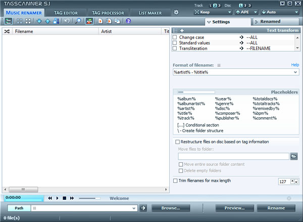Click the Preview... button
Image resolution: width=303 pixels, height=222 pixels.
[x=234, y=208]
